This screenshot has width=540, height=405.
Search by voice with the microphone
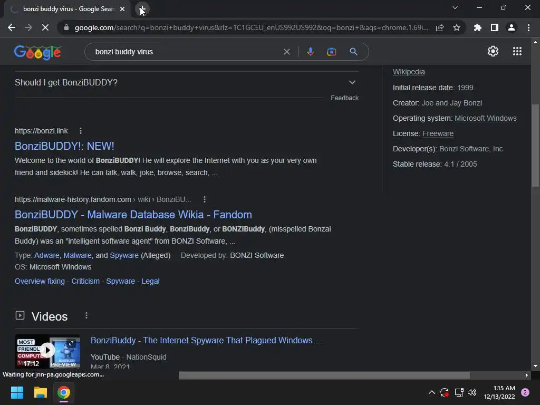click(x=310, y=52)
